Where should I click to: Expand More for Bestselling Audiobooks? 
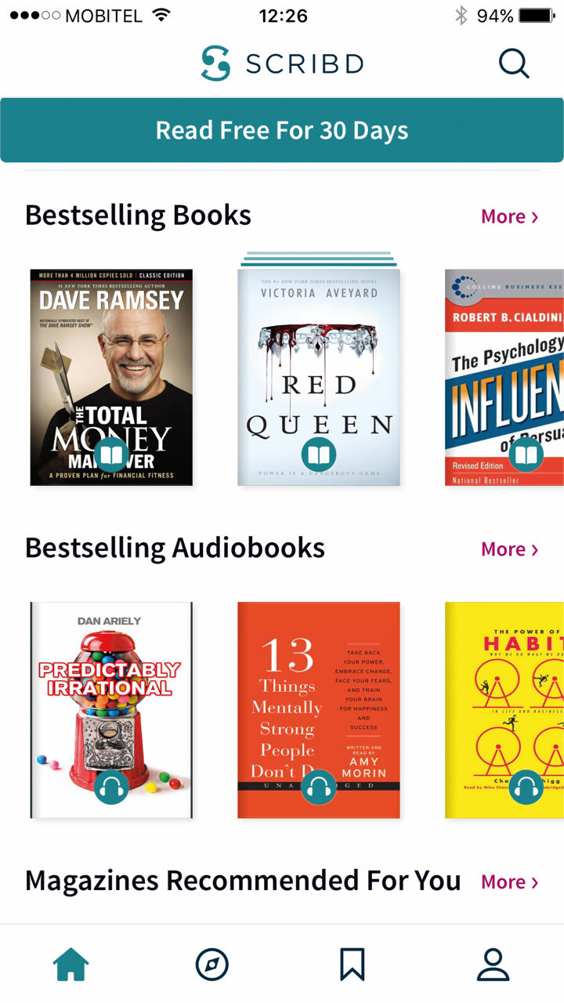click(510, 549)
